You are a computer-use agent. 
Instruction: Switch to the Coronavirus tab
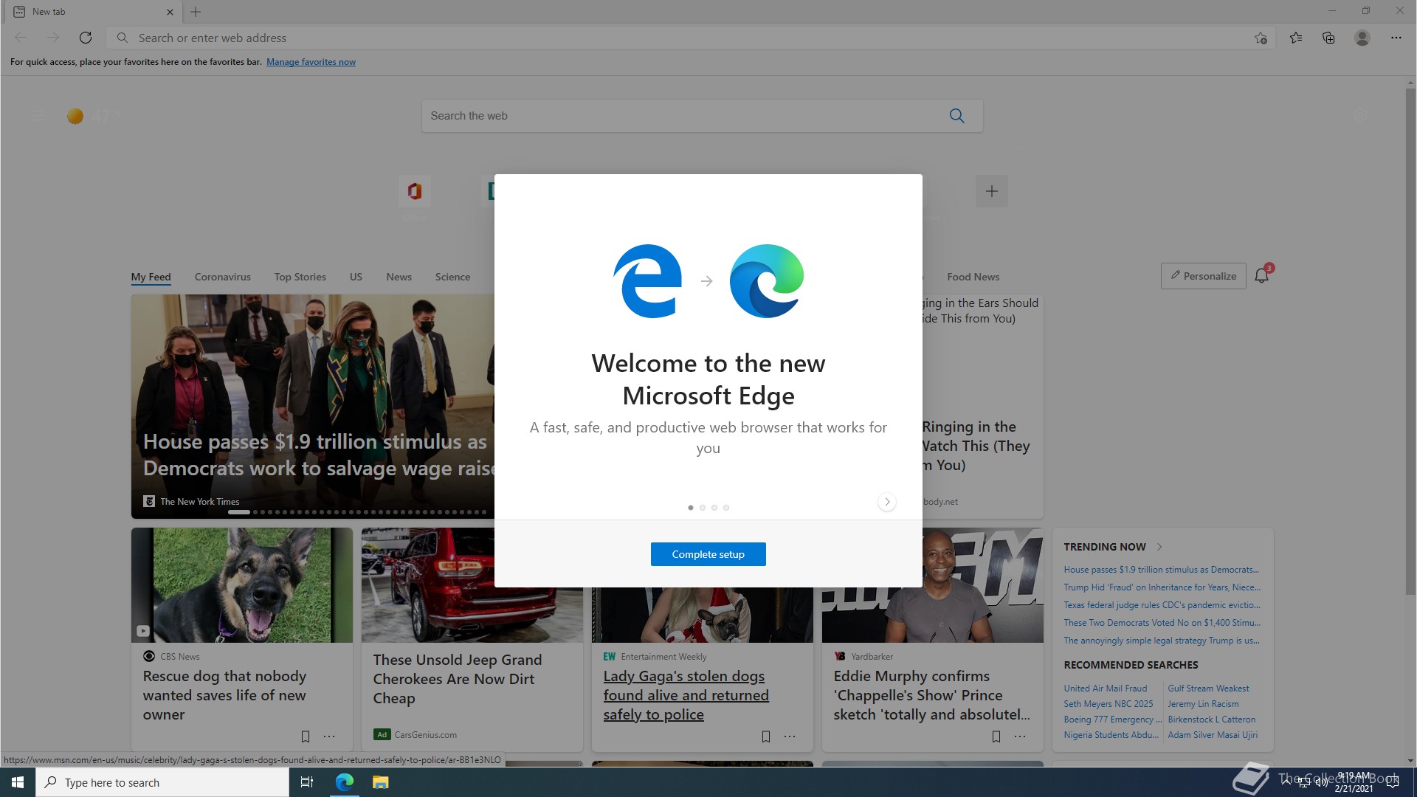pyautogui.click(x=223, y=277)
